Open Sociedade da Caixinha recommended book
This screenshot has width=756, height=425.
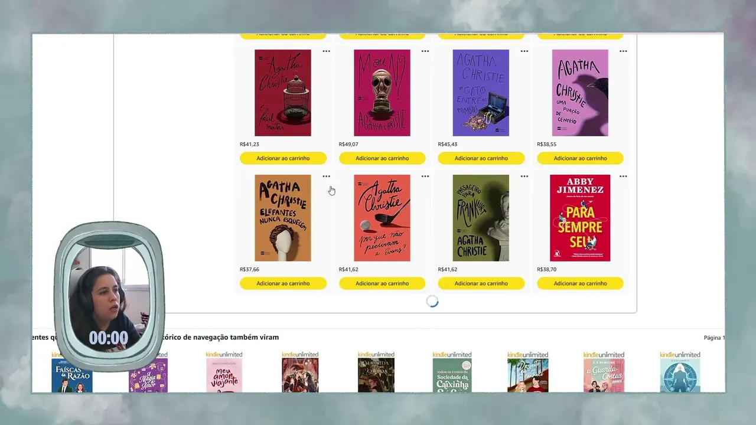pos(452,375)
